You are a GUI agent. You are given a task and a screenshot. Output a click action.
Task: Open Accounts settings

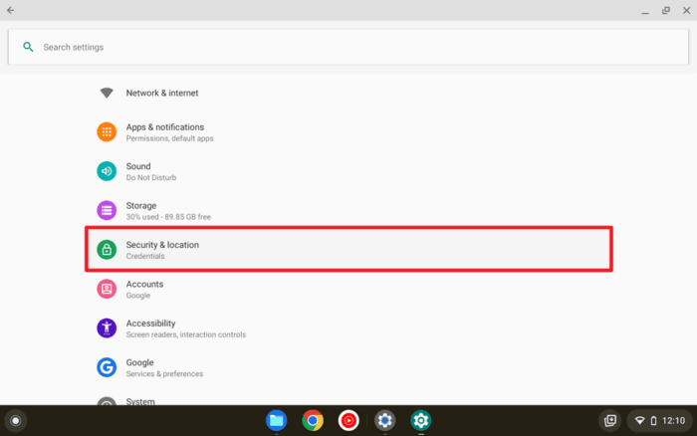[x=348, y=289]
